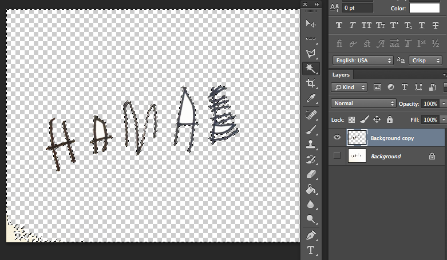This screenshot has height=260, width=447.
Task: Select the Polygonal Lasso tool
Action: pos(310,53)
